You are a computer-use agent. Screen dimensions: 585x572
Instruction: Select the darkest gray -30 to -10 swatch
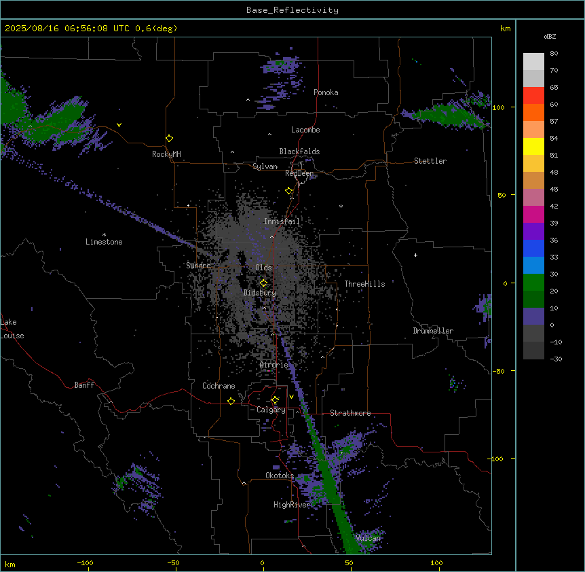coord(533,351)
